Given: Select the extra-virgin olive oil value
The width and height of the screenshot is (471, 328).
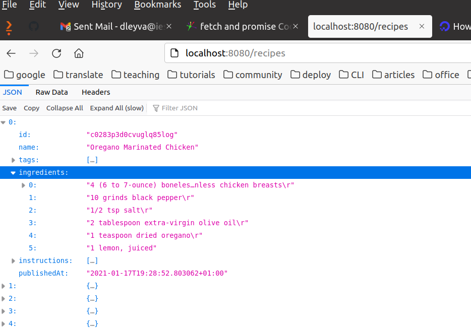Looking at the screenshot, I should pyautogui.click(x=167, y=223).
